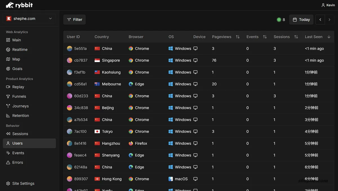This screenshot has width=338, height=191.
Task: Open Site Settings gear icon
Action: pos(8,184)
